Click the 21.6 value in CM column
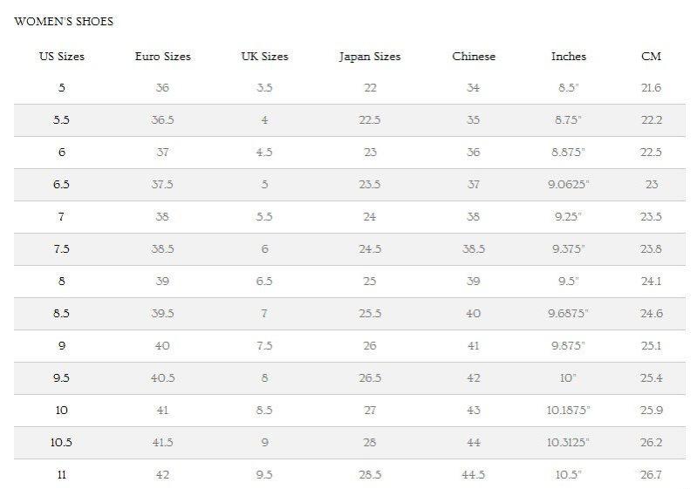 coord(651,88)
